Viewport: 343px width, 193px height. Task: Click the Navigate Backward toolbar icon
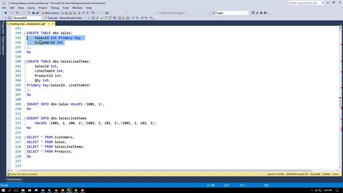tap(5, 13)
